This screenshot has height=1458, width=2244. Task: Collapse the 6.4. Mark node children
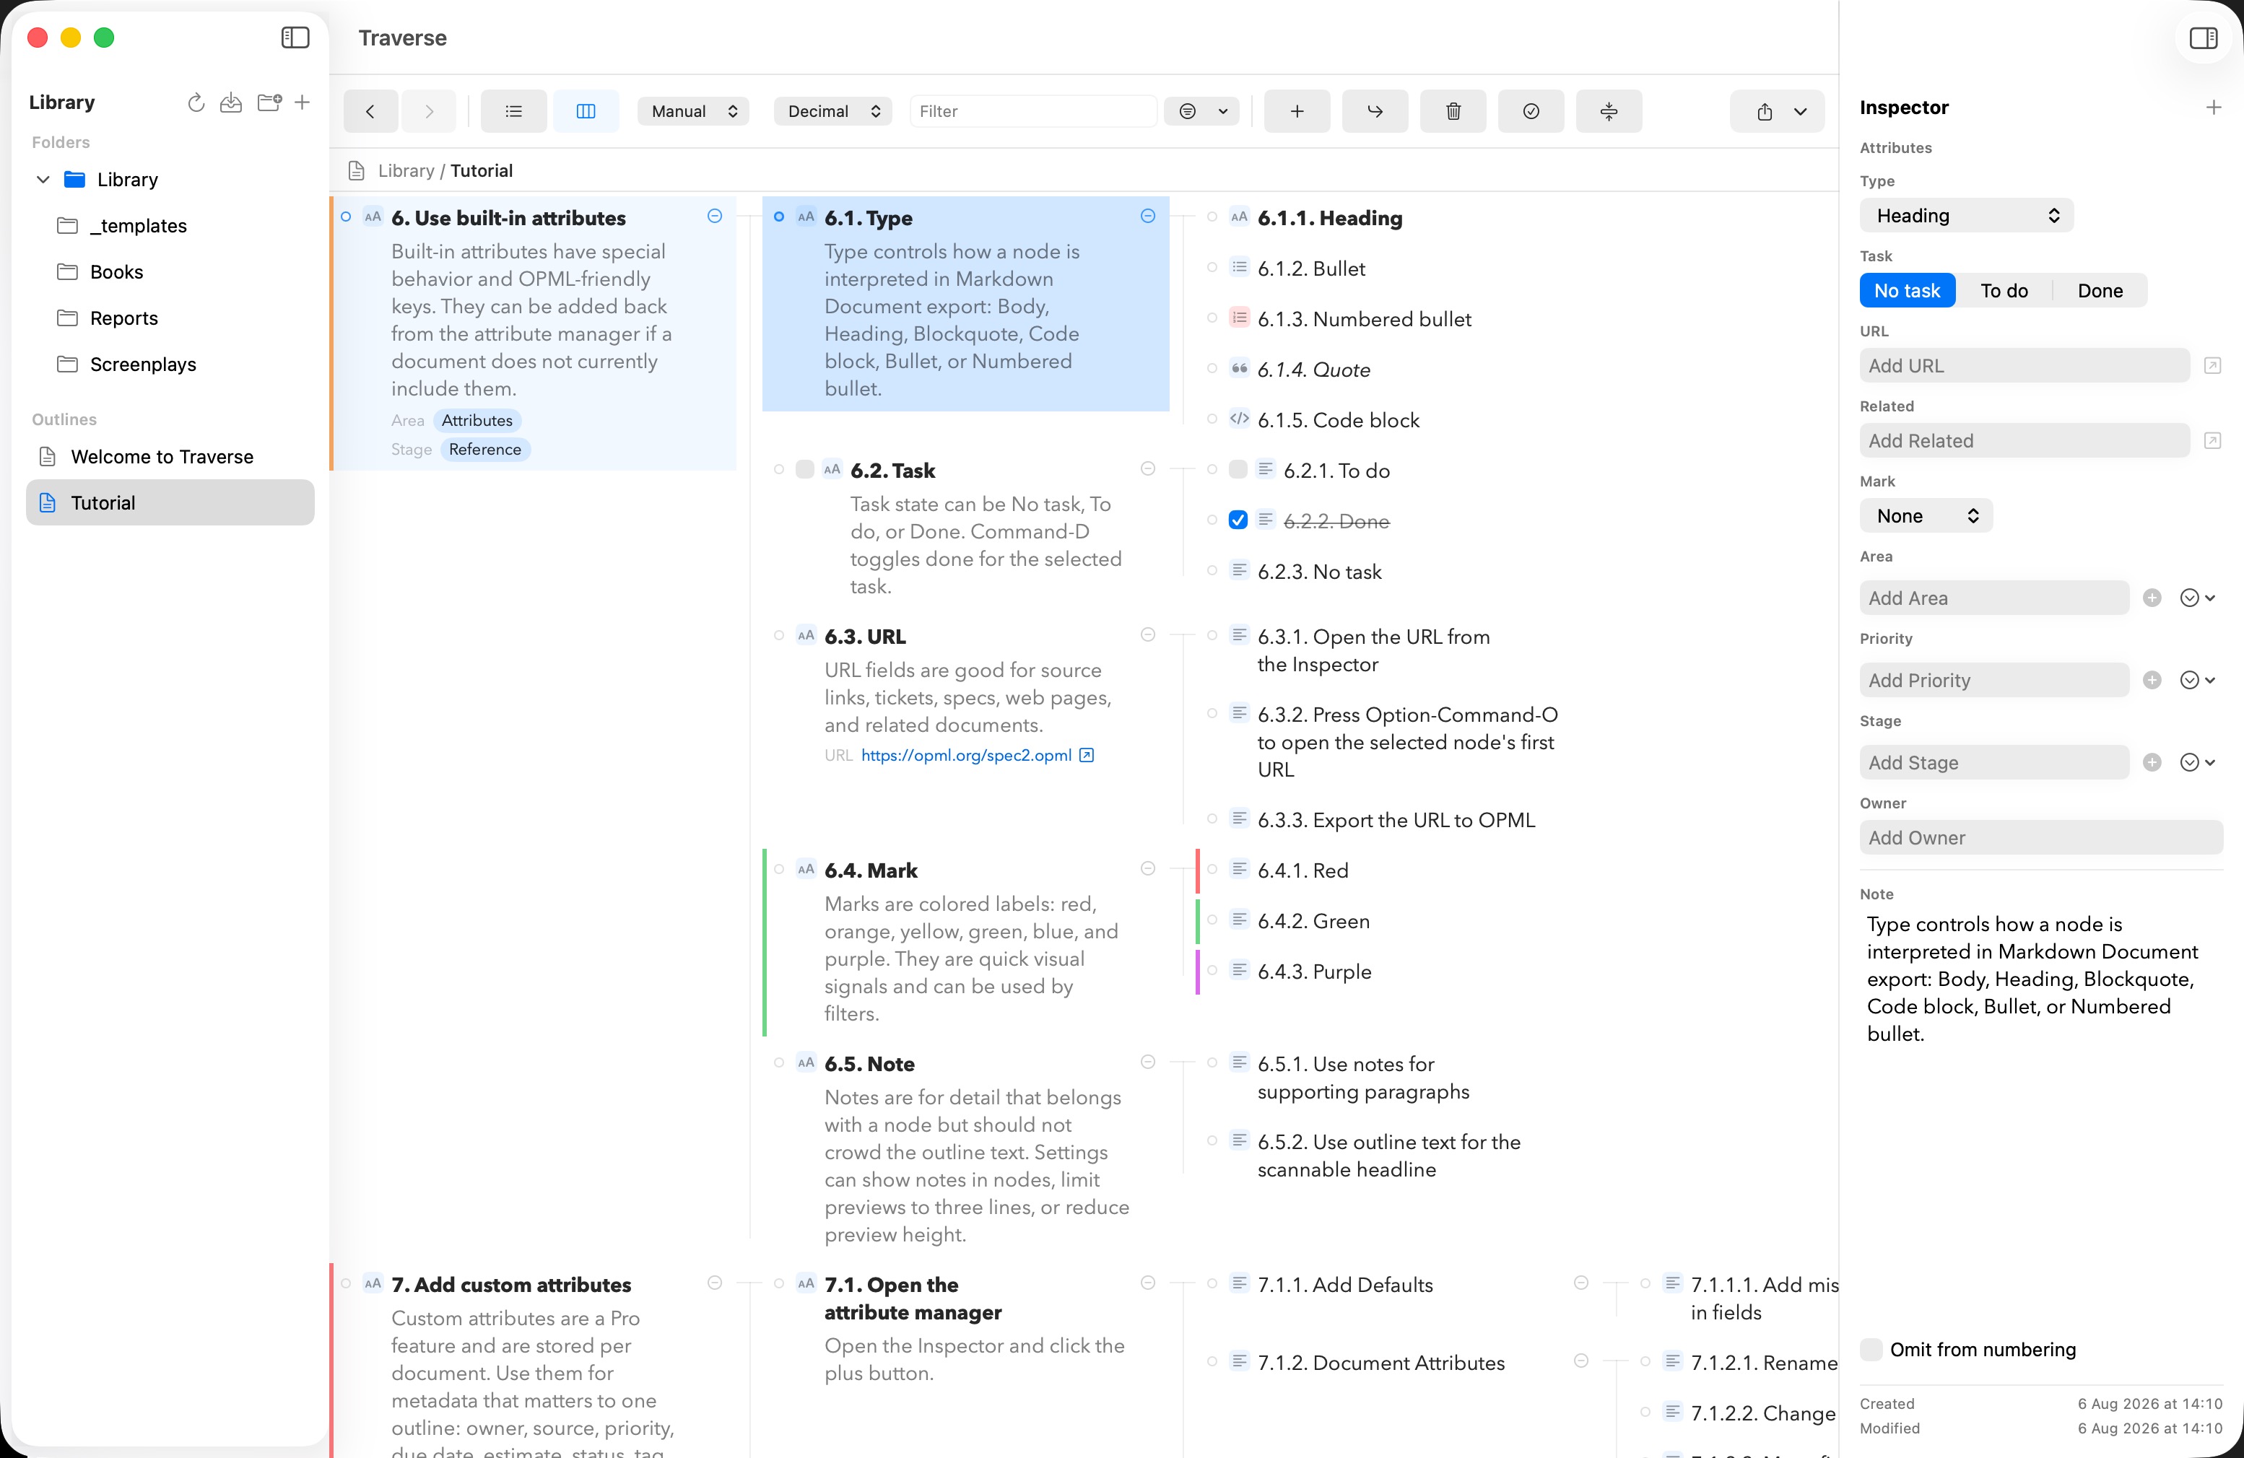click(1149, 869)
